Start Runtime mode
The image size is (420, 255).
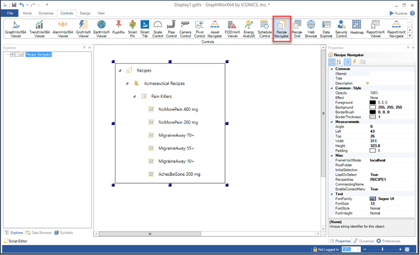pos(399,13)
